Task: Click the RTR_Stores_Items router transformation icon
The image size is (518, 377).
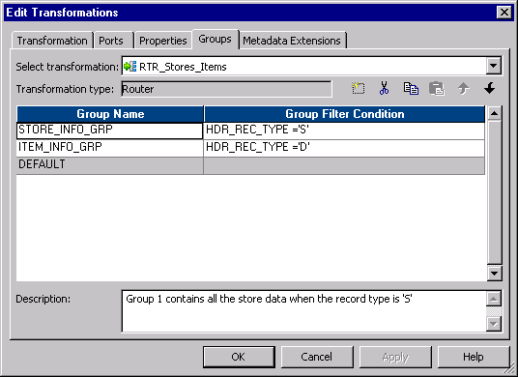Action: pos(129,67)
